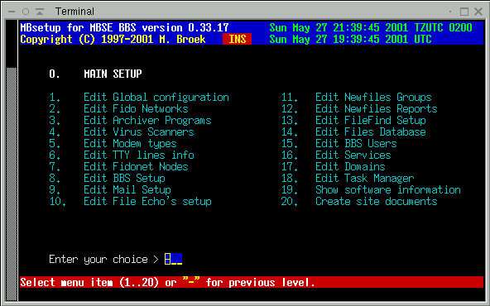Click the Enter your choice input field
The width and height of the screenshot is (490, 306).
click(x=174, y=259)
